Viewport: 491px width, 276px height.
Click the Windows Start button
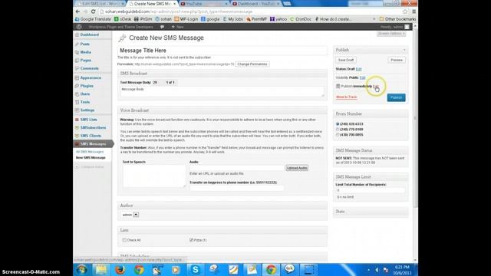tap(82, 269)
